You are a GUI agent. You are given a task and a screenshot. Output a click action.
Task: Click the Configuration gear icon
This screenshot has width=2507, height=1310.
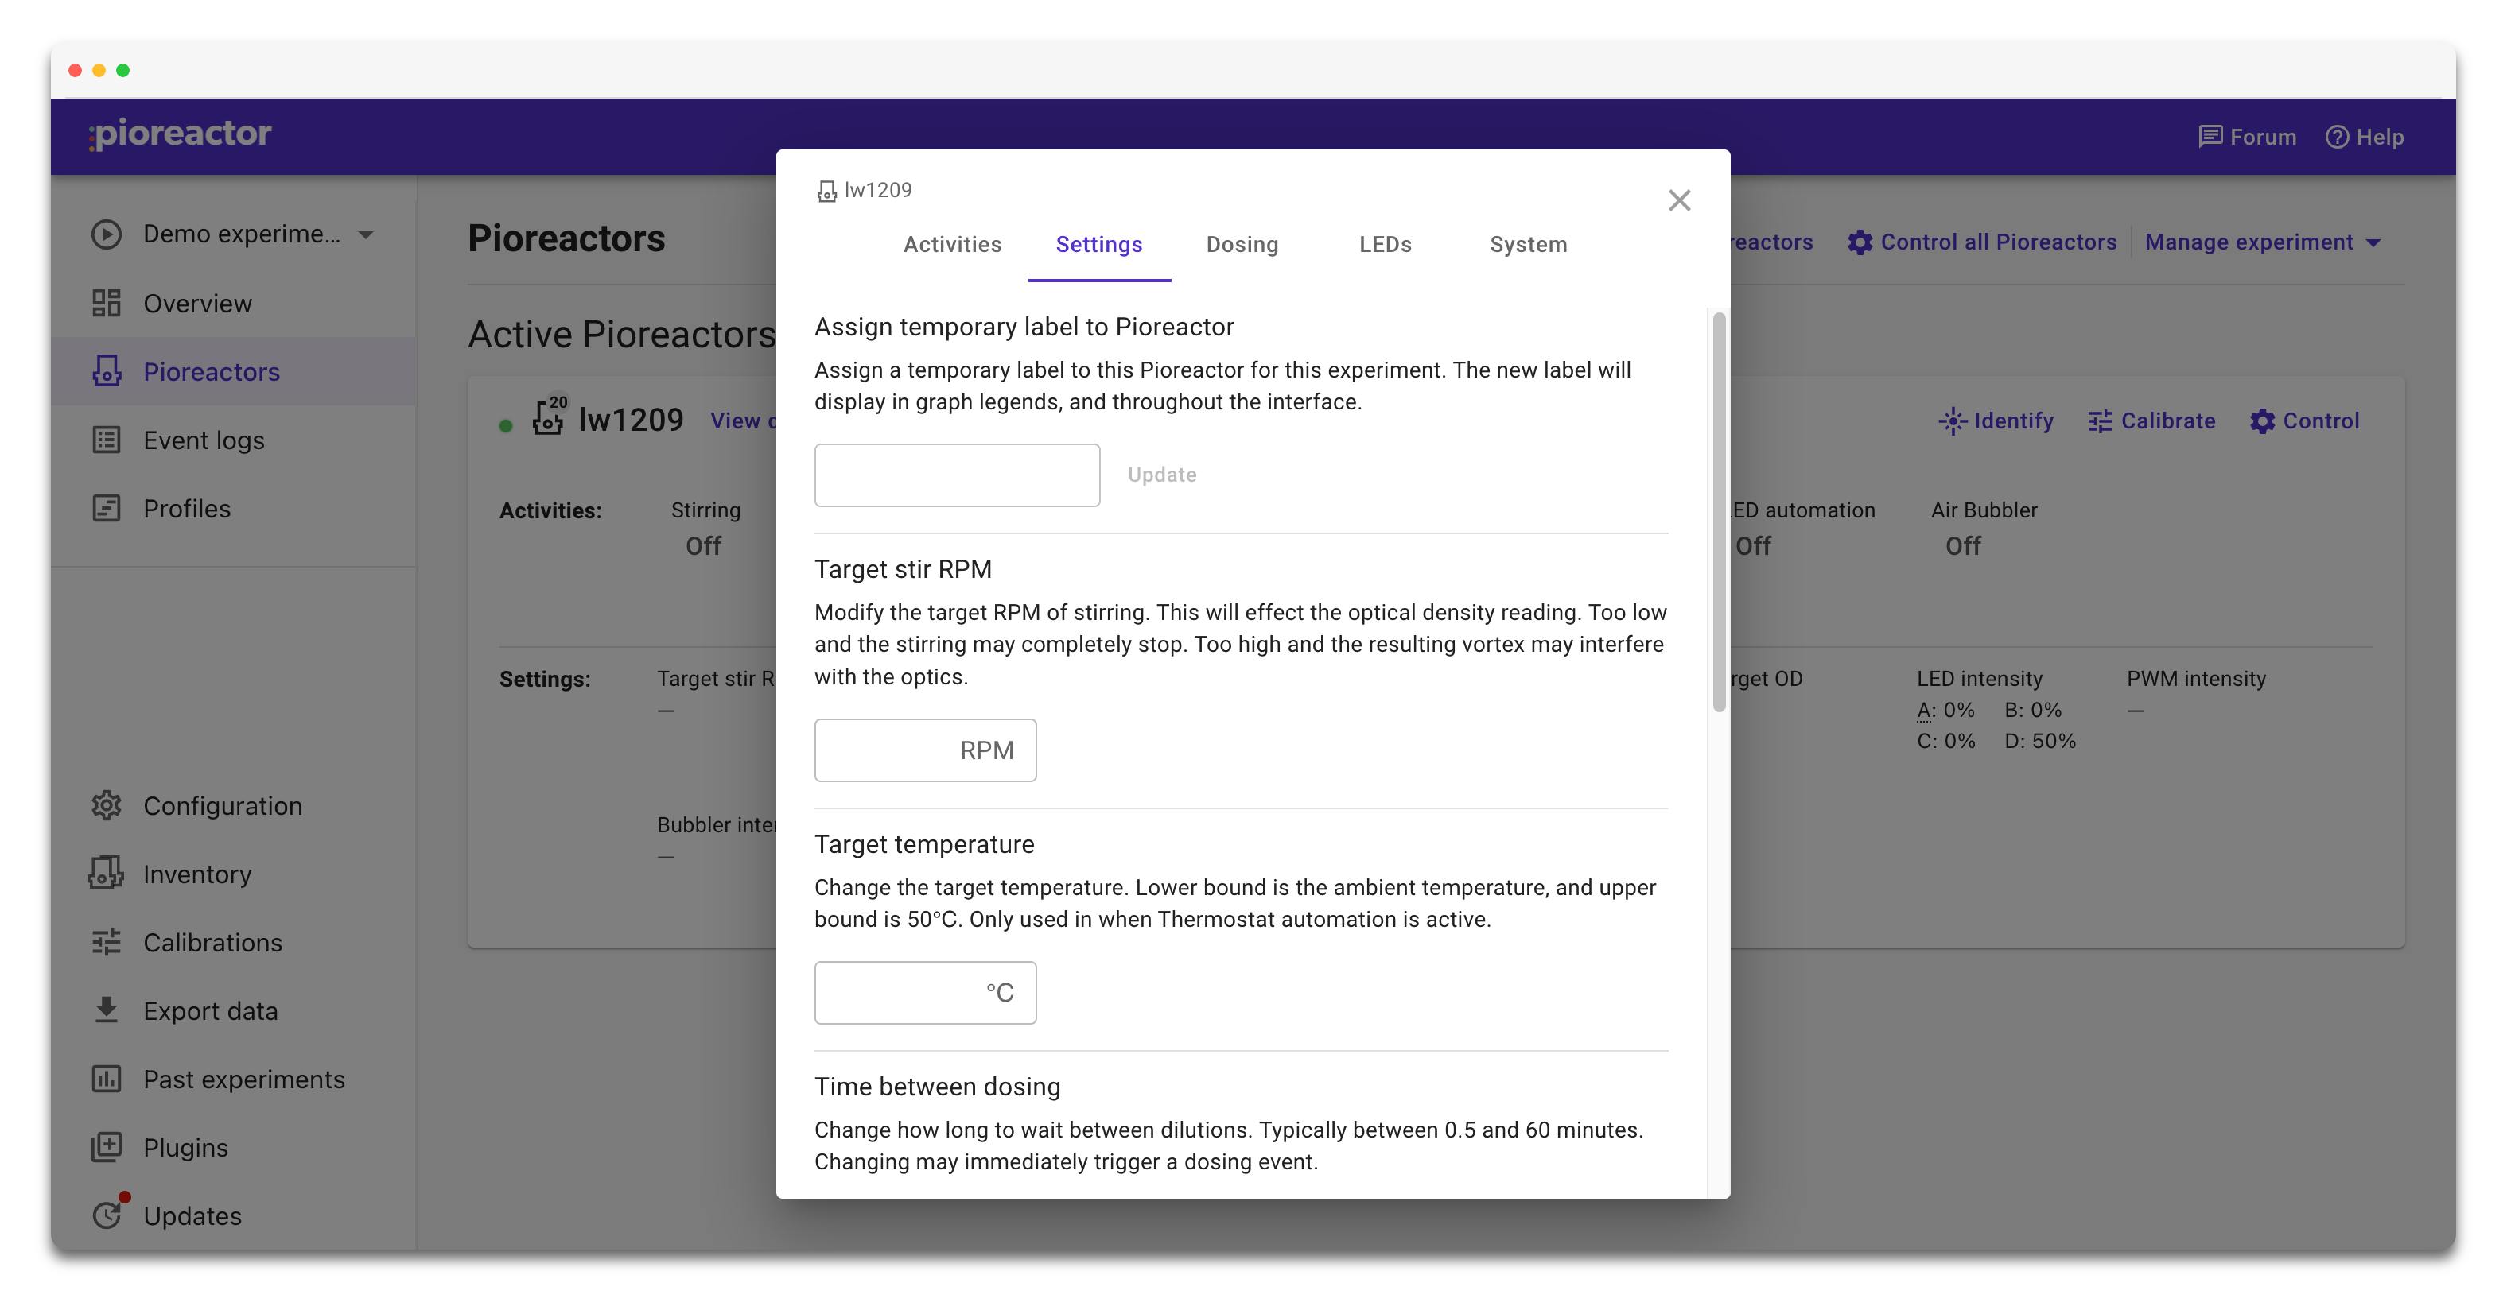106,806
